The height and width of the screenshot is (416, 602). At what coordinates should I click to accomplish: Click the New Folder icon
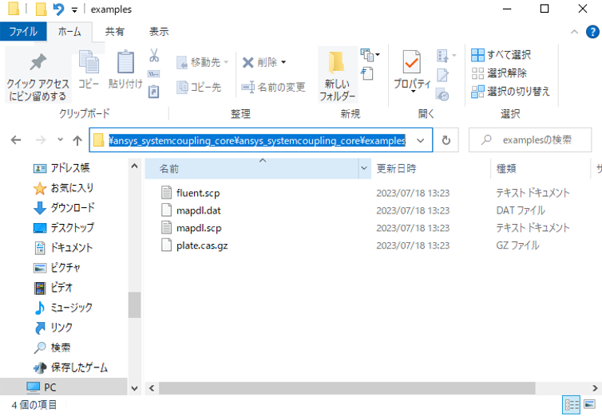(337, 64)
